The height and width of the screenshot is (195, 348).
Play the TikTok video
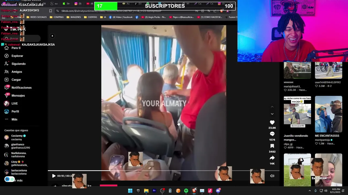pos(54,176)
